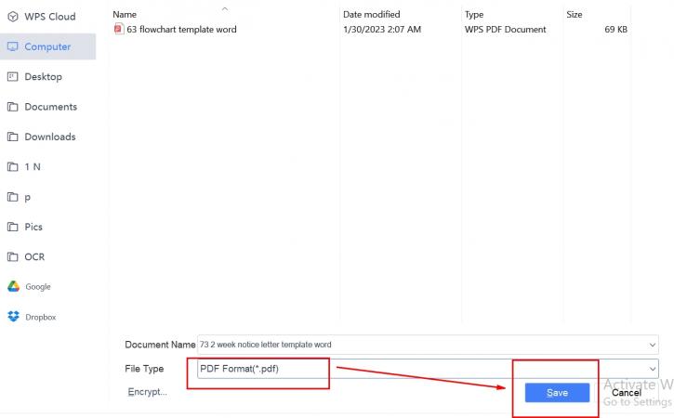Click the date 1/30/2023 2:07 AM

point(382,29)
